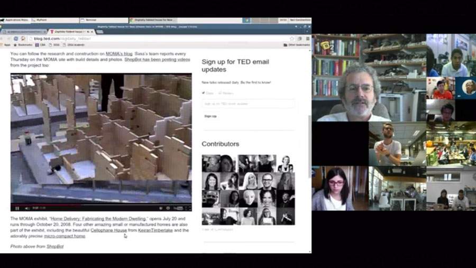
Task: Expand the Other bookmarks folder
Action: point(297,45)
